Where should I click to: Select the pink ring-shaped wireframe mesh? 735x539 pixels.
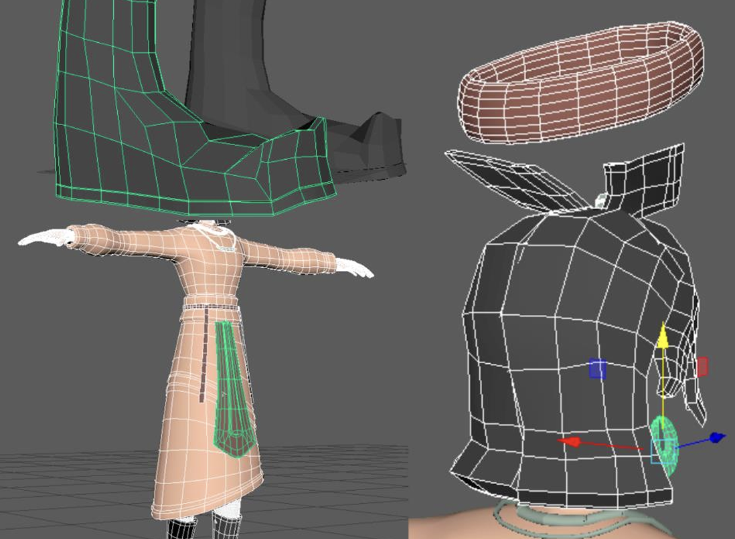(581, 82)
